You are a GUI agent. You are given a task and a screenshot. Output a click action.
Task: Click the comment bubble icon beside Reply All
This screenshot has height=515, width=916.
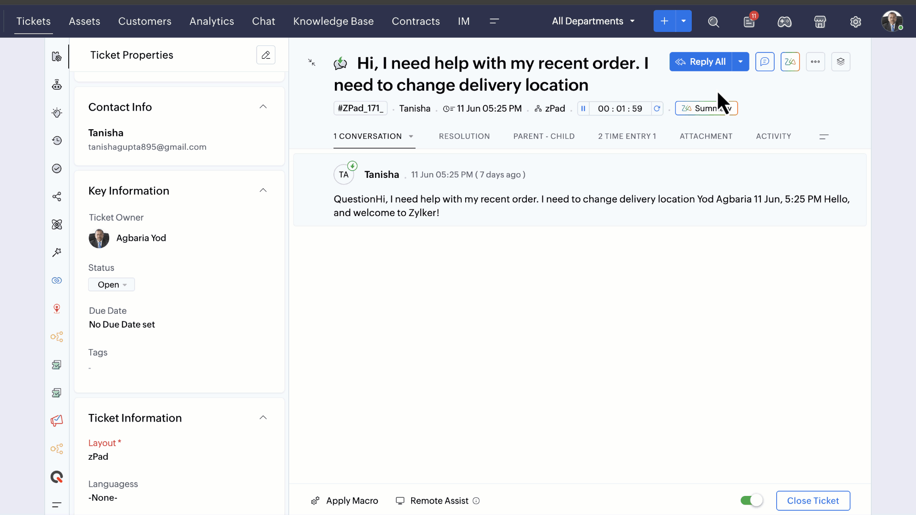click(x=765, y=62)
